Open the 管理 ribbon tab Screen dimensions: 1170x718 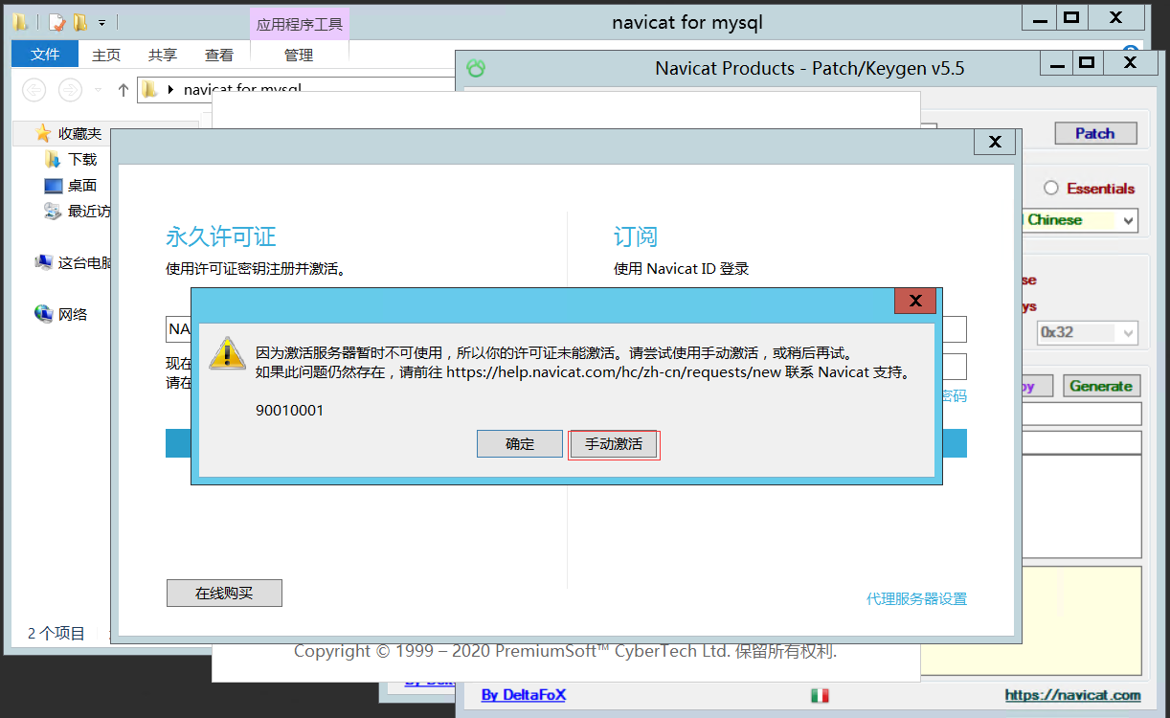299,56
